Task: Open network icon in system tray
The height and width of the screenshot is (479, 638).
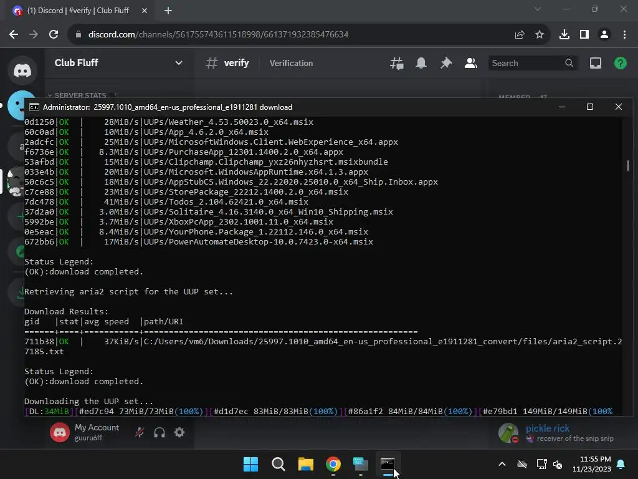Action: [541, 464]
